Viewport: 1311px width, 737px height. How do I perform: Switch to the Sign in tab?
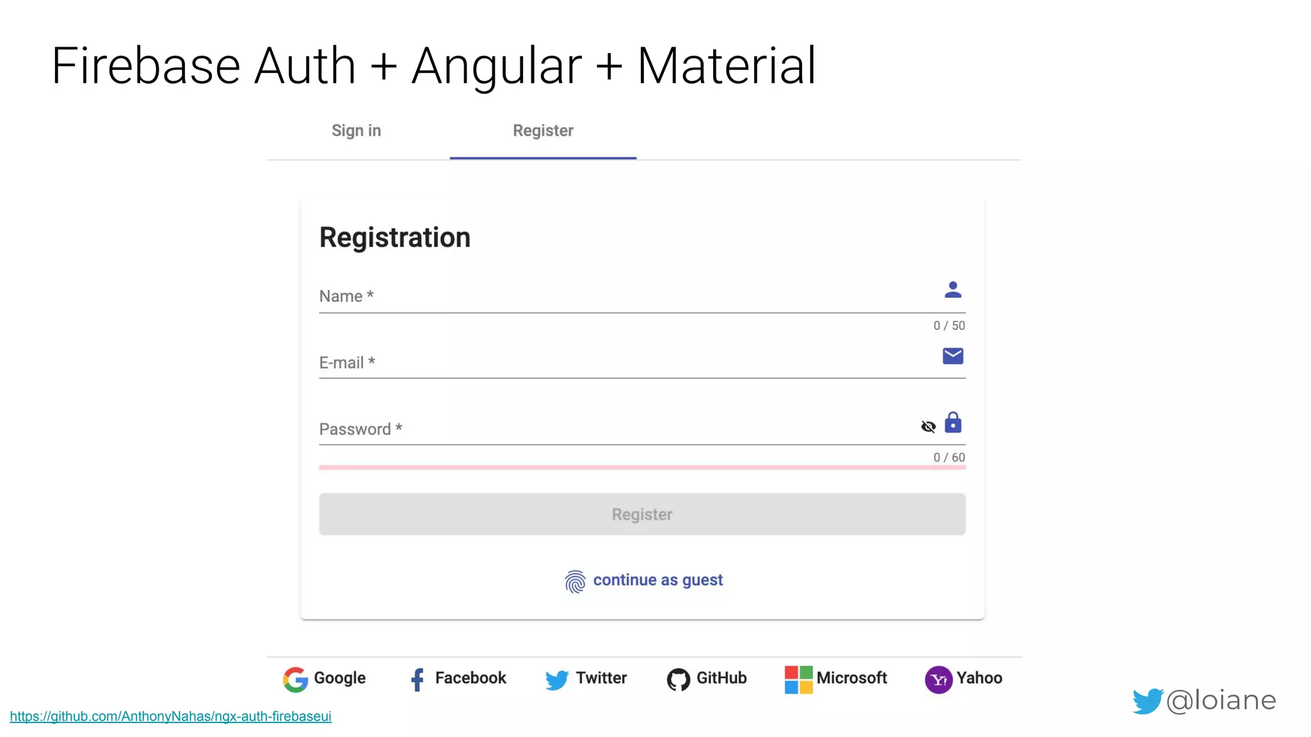point(357,131)
